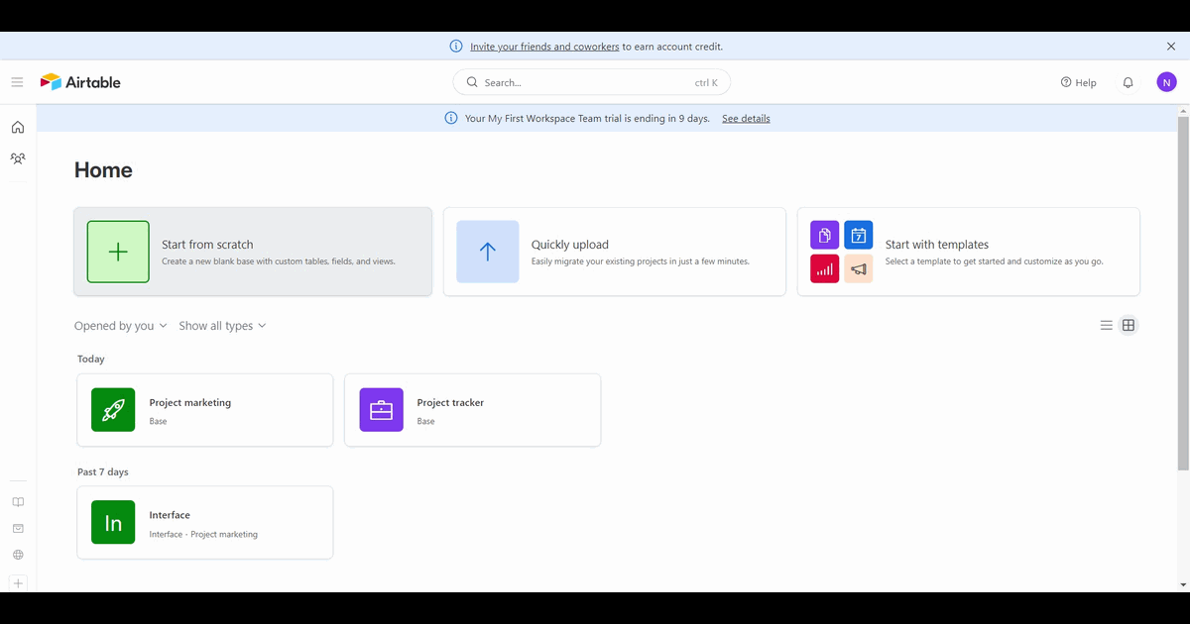Switch to list view
Image resolution: width=1190 pixels, height=624 pixels.
tap(1107, 325)
